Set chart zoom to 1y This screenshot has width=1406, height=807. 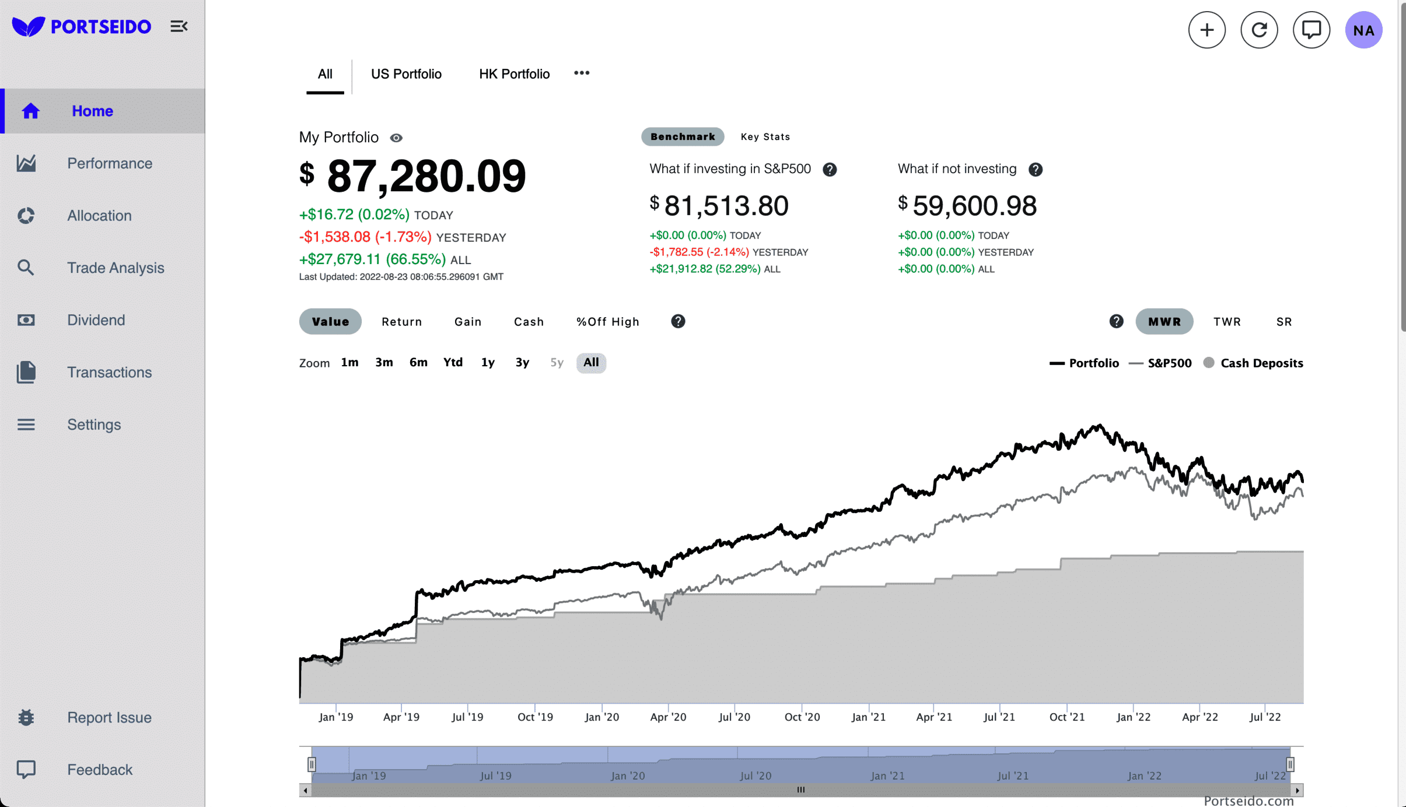click(488, 363)
